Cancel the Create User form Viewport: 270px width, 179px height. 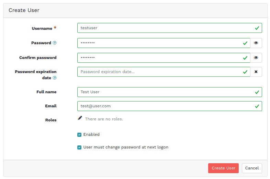coord(252,168)
